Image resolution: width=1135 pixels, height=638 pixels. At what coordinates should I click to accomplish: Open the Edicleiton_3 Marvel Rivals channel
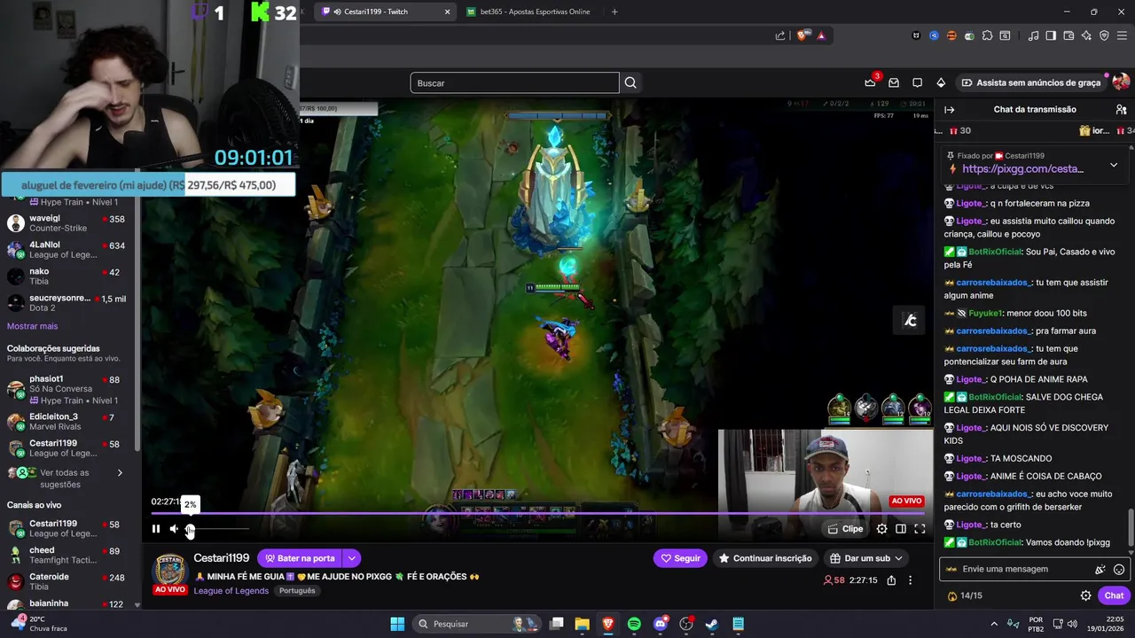[67, 422]
